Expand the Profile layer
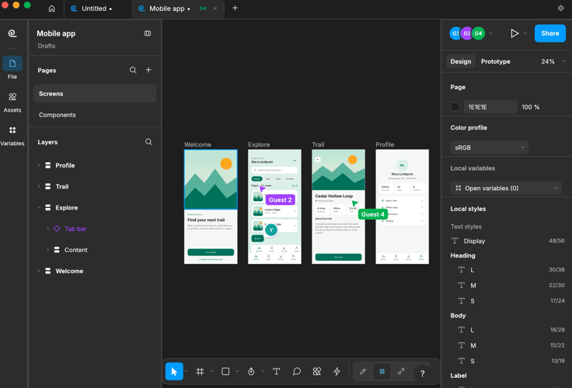Image resolution: width=572 pixels, height=388 pixels. (39, 165)
